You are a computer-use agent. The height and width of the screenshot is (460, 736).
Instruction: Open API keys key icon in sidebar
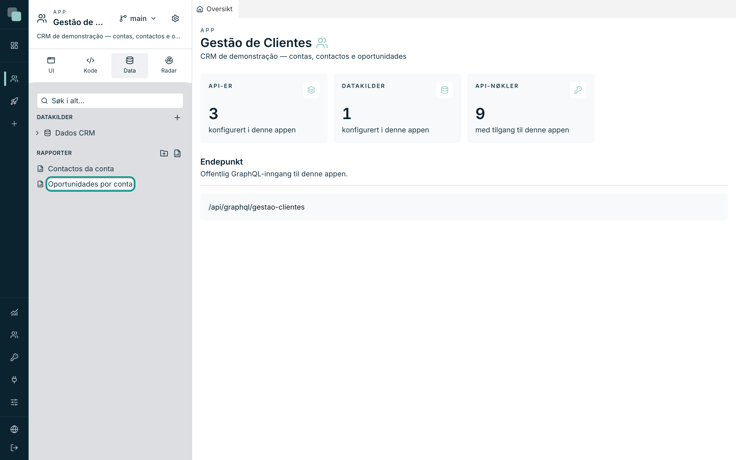pos(14,357)
